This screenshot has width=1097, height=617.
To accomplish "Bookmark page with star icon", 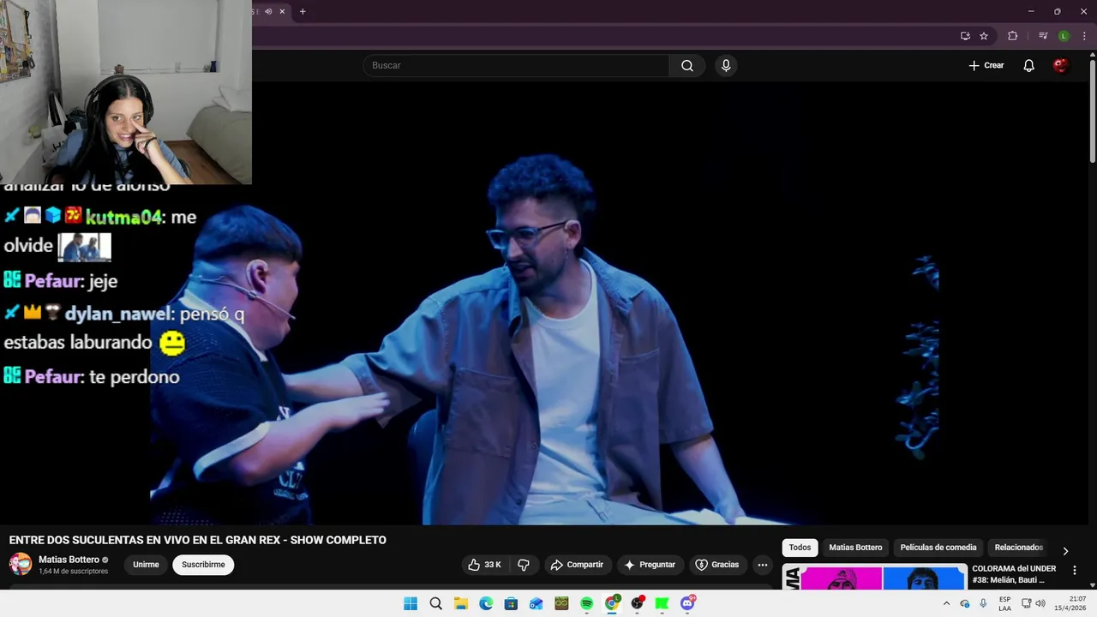I will coord(984,36).
